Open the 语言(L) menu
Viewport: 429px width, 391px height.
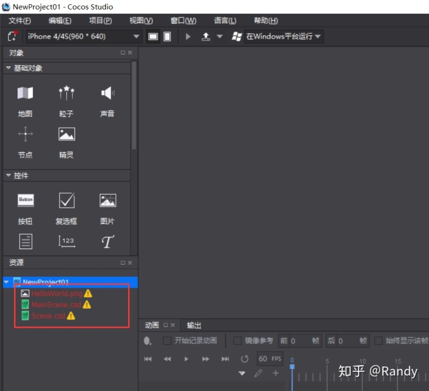coord(225,20)
